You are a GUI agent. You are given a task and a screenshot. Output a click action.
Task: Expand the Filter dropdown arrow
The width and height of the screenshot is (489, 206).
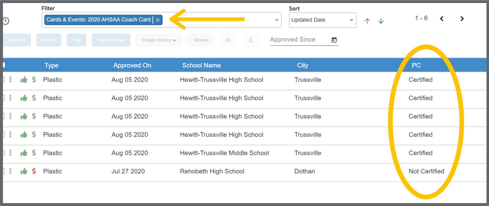click(276, 20)
